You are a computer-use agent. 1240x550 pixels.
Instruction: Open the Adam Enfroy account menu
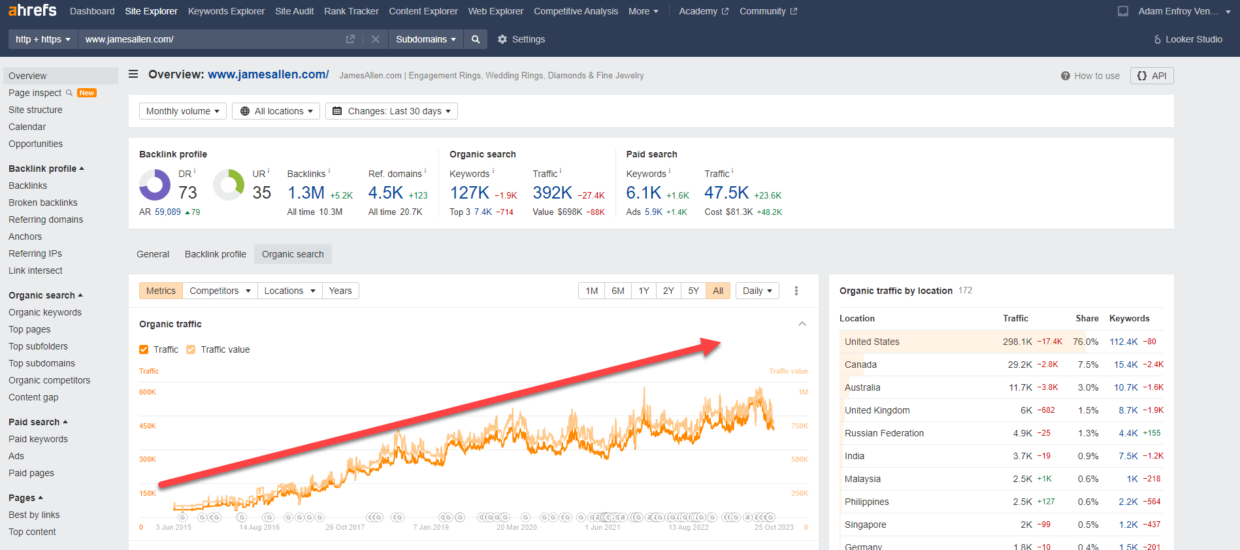(x=1184, y=11)
